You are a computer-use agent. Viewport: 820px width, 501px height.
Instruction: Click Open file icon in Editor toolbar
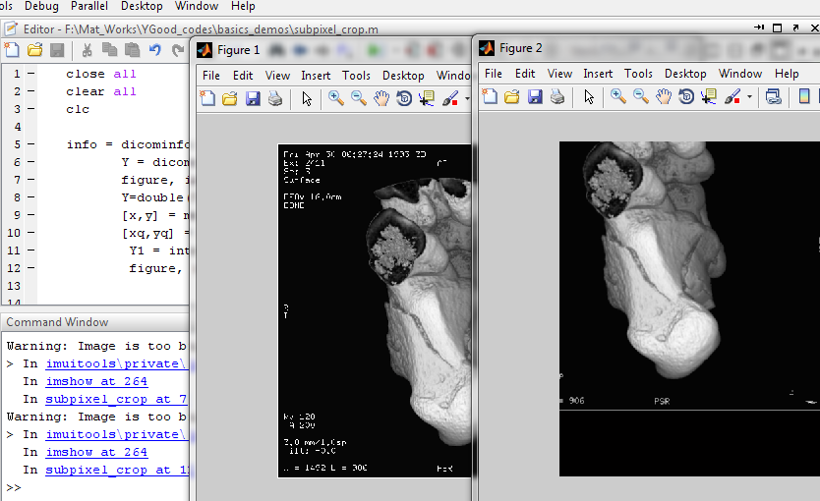34,50
